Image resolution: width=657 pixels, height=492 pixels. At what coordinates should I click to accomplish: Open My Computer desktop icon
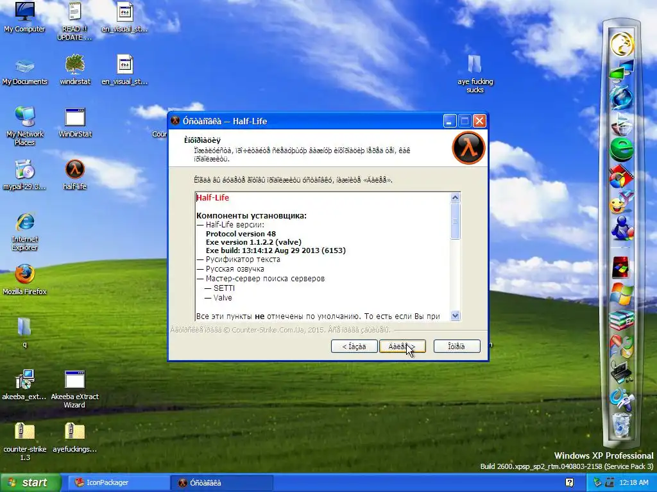point(24,17)
